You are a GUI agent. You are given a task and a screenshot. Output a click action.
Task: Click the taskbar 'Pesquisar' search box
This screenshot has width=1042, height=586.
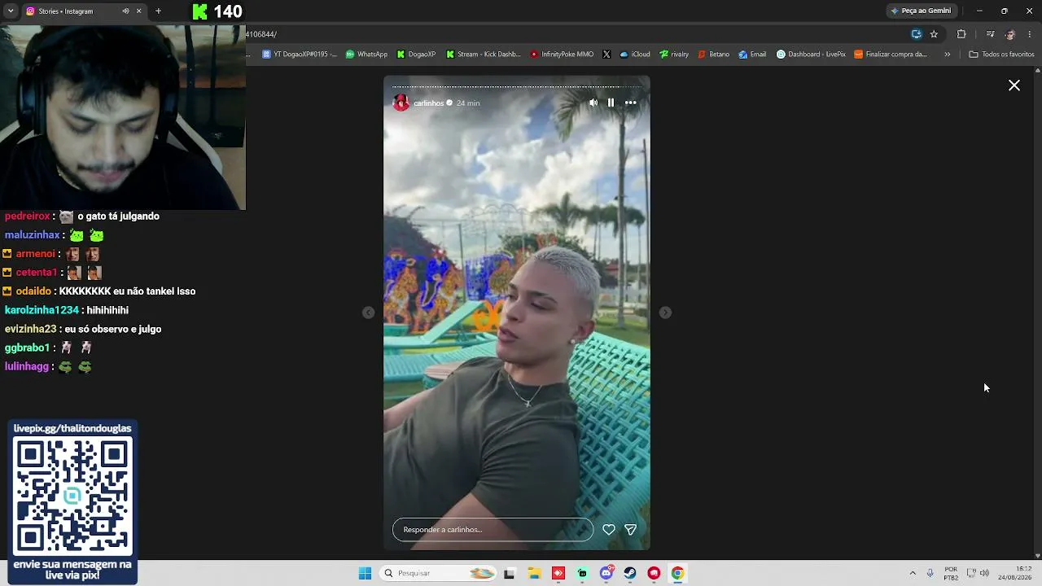(439, 573)
